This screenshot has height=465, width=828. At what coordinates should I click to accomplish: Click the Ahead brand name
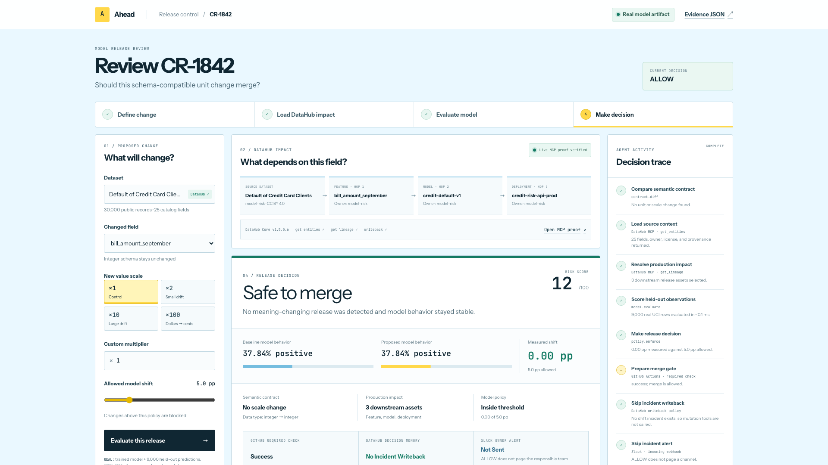click(124, 14)
